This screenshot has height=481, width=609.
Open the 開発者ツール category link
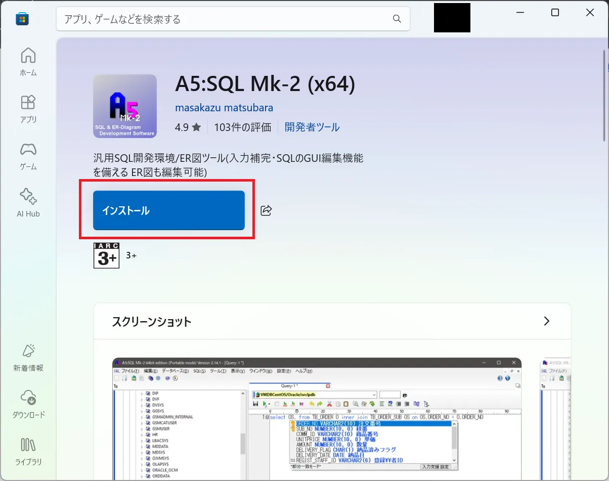[312, 127]
